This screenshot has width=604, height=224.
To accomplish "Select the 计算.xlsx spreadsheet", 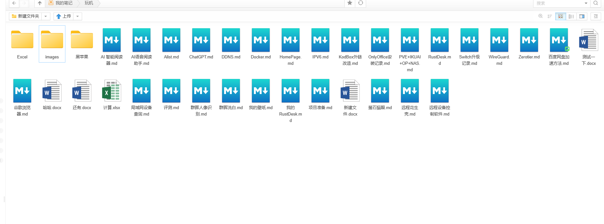I will tap(112, 95).
